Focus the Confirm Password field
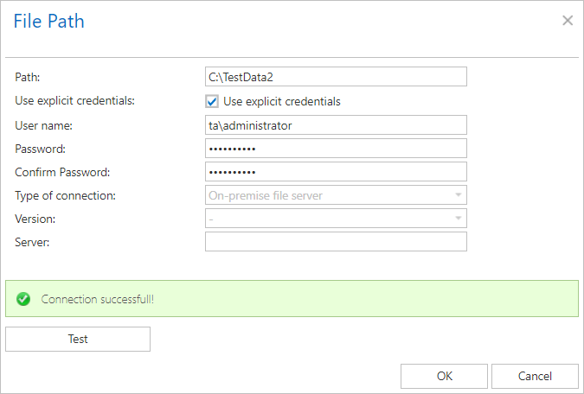The image size is (584, 394). pyautogui.click(x=336, y=172)
